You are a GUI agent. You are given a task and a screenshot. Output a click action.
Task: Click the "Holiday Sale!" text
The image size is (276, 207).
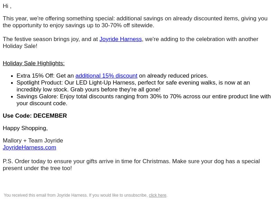[20, 46]
